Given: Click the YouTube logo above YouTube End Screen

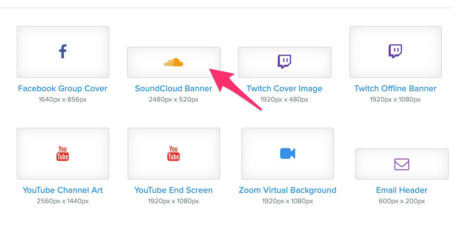Looking at the screenshot, I should coord(174,153).
